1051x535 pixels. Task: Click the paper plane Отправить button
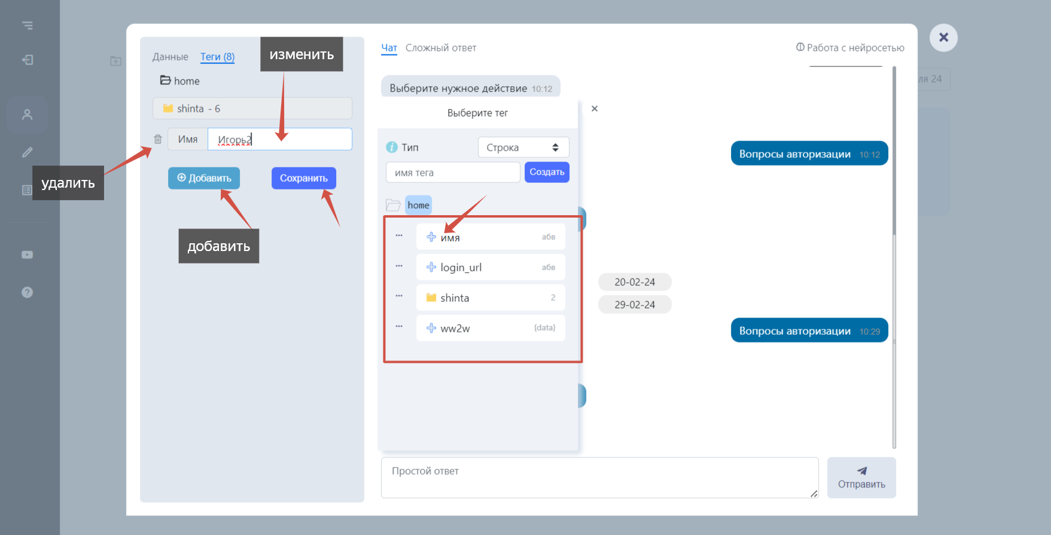click(x=861, y=478)
